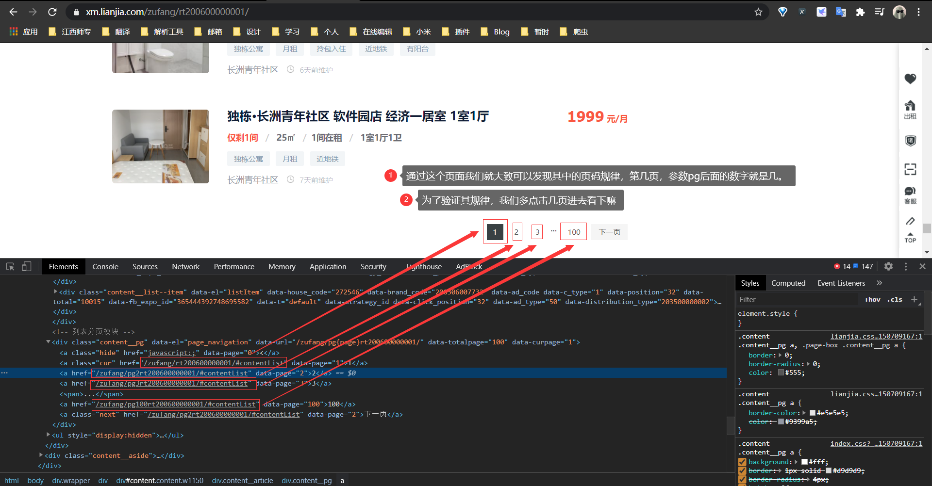The width and height of the screenshot is (932, 486).
Task: Switch to the Network tab
Action: [185, 266]
